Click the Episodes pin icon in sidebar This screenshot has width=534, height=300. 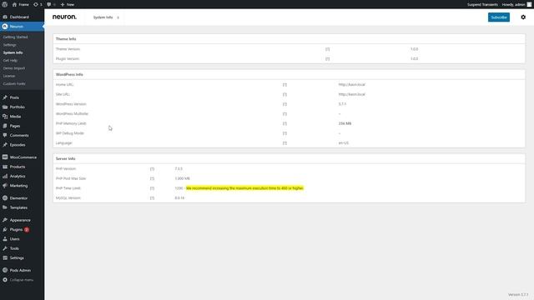(5, 145)
